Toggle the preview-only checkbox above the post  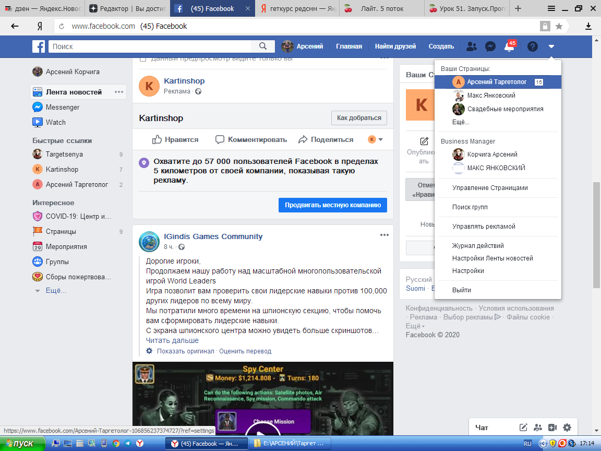coord(143,59)
